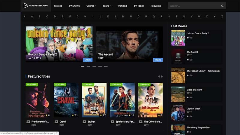
Task: Click Captain Black sidebar thumbnail
Action: (x=178, y=113)
